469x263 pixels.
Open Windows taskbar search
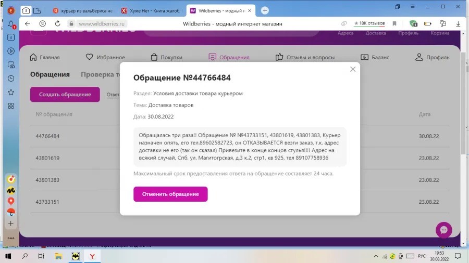[x=25, y=256]
